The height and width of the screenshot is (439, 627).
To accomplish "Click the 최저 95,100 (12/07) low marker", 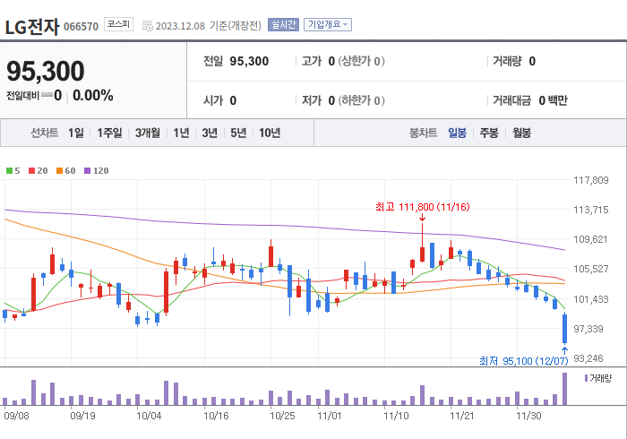I will click(x=523, y=361).
